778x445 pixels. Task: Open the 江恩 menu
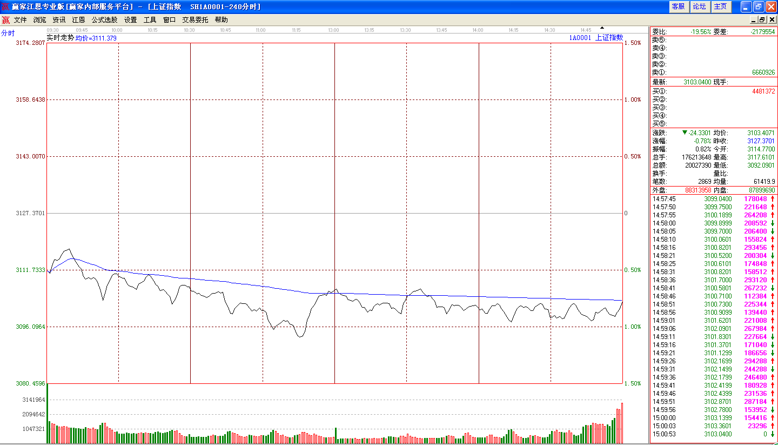[78, 19]
